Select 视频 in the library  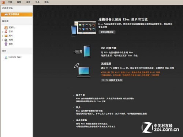click(11, 40)
